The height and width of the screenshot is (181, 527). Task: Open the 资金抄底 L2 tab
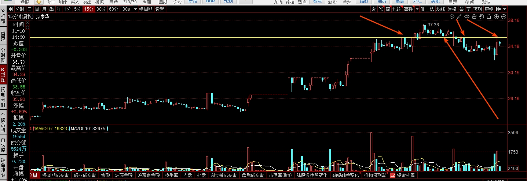[x=403, y=175]
